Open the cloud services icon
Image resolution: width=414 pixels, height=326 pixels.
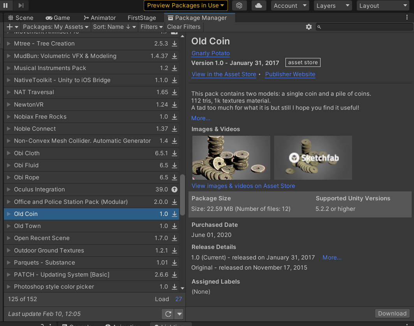pyautogui.click(x=259, y=5)
